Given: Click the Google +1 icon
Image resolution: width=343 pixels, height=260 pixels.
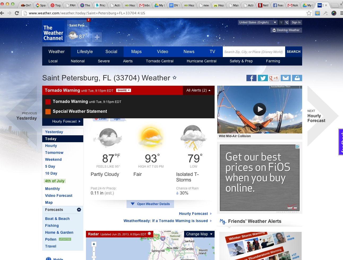Looking at the screenshot, I should [x=274, y=78].
